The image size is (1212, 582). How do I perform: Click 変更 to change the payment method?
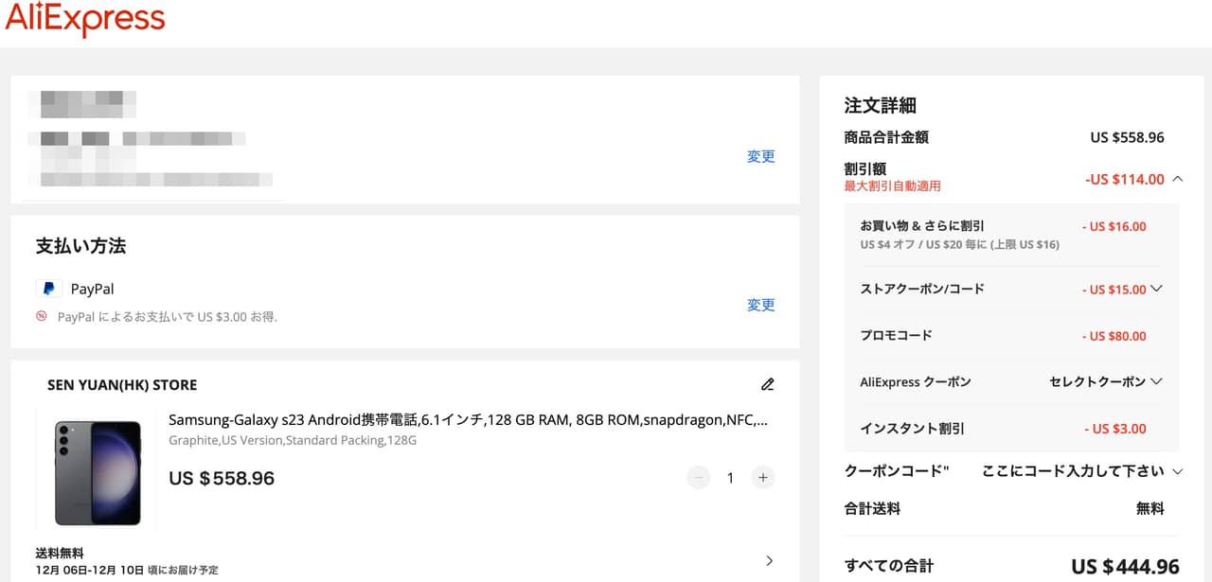760,305
